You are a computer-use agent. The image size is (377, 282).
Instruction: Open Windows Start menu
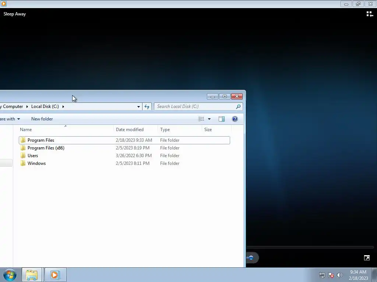pyautogui.click(x=10, y=275)
